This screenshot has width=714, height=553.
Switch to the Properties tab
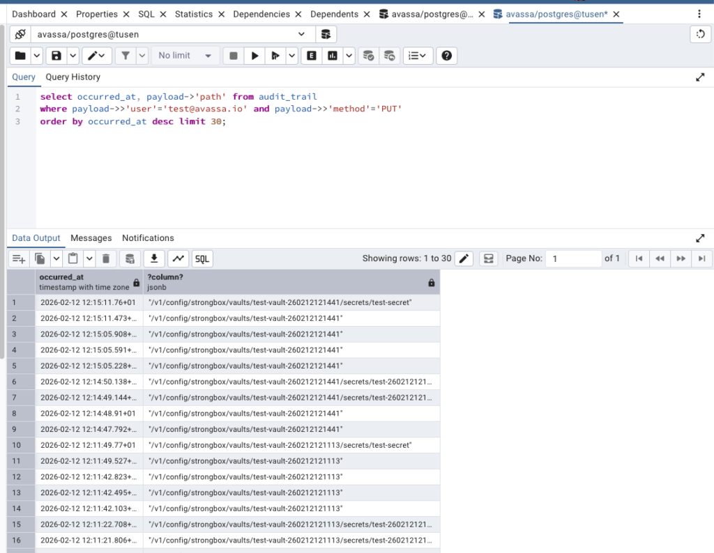point(96,14)
